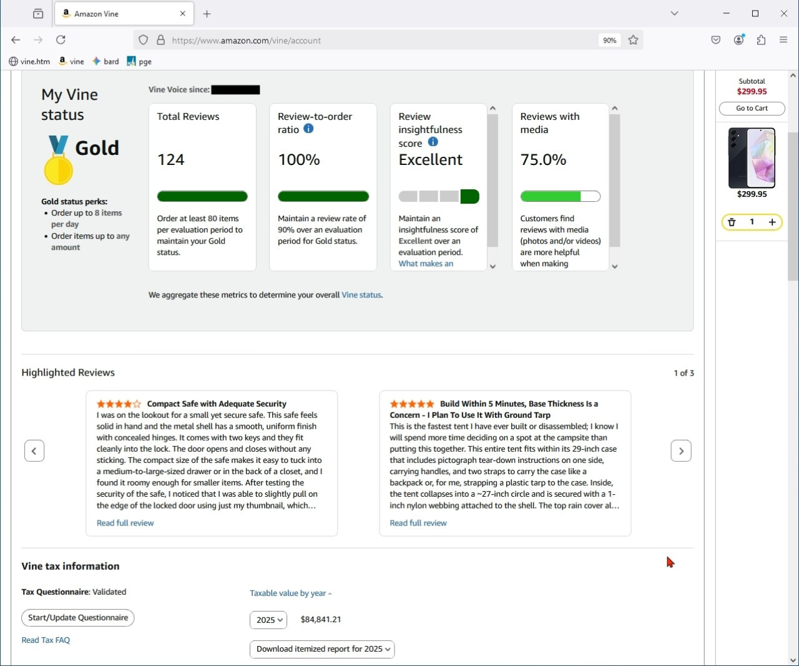
Task: Open the pge bookmark
Action: click(139, 61)
